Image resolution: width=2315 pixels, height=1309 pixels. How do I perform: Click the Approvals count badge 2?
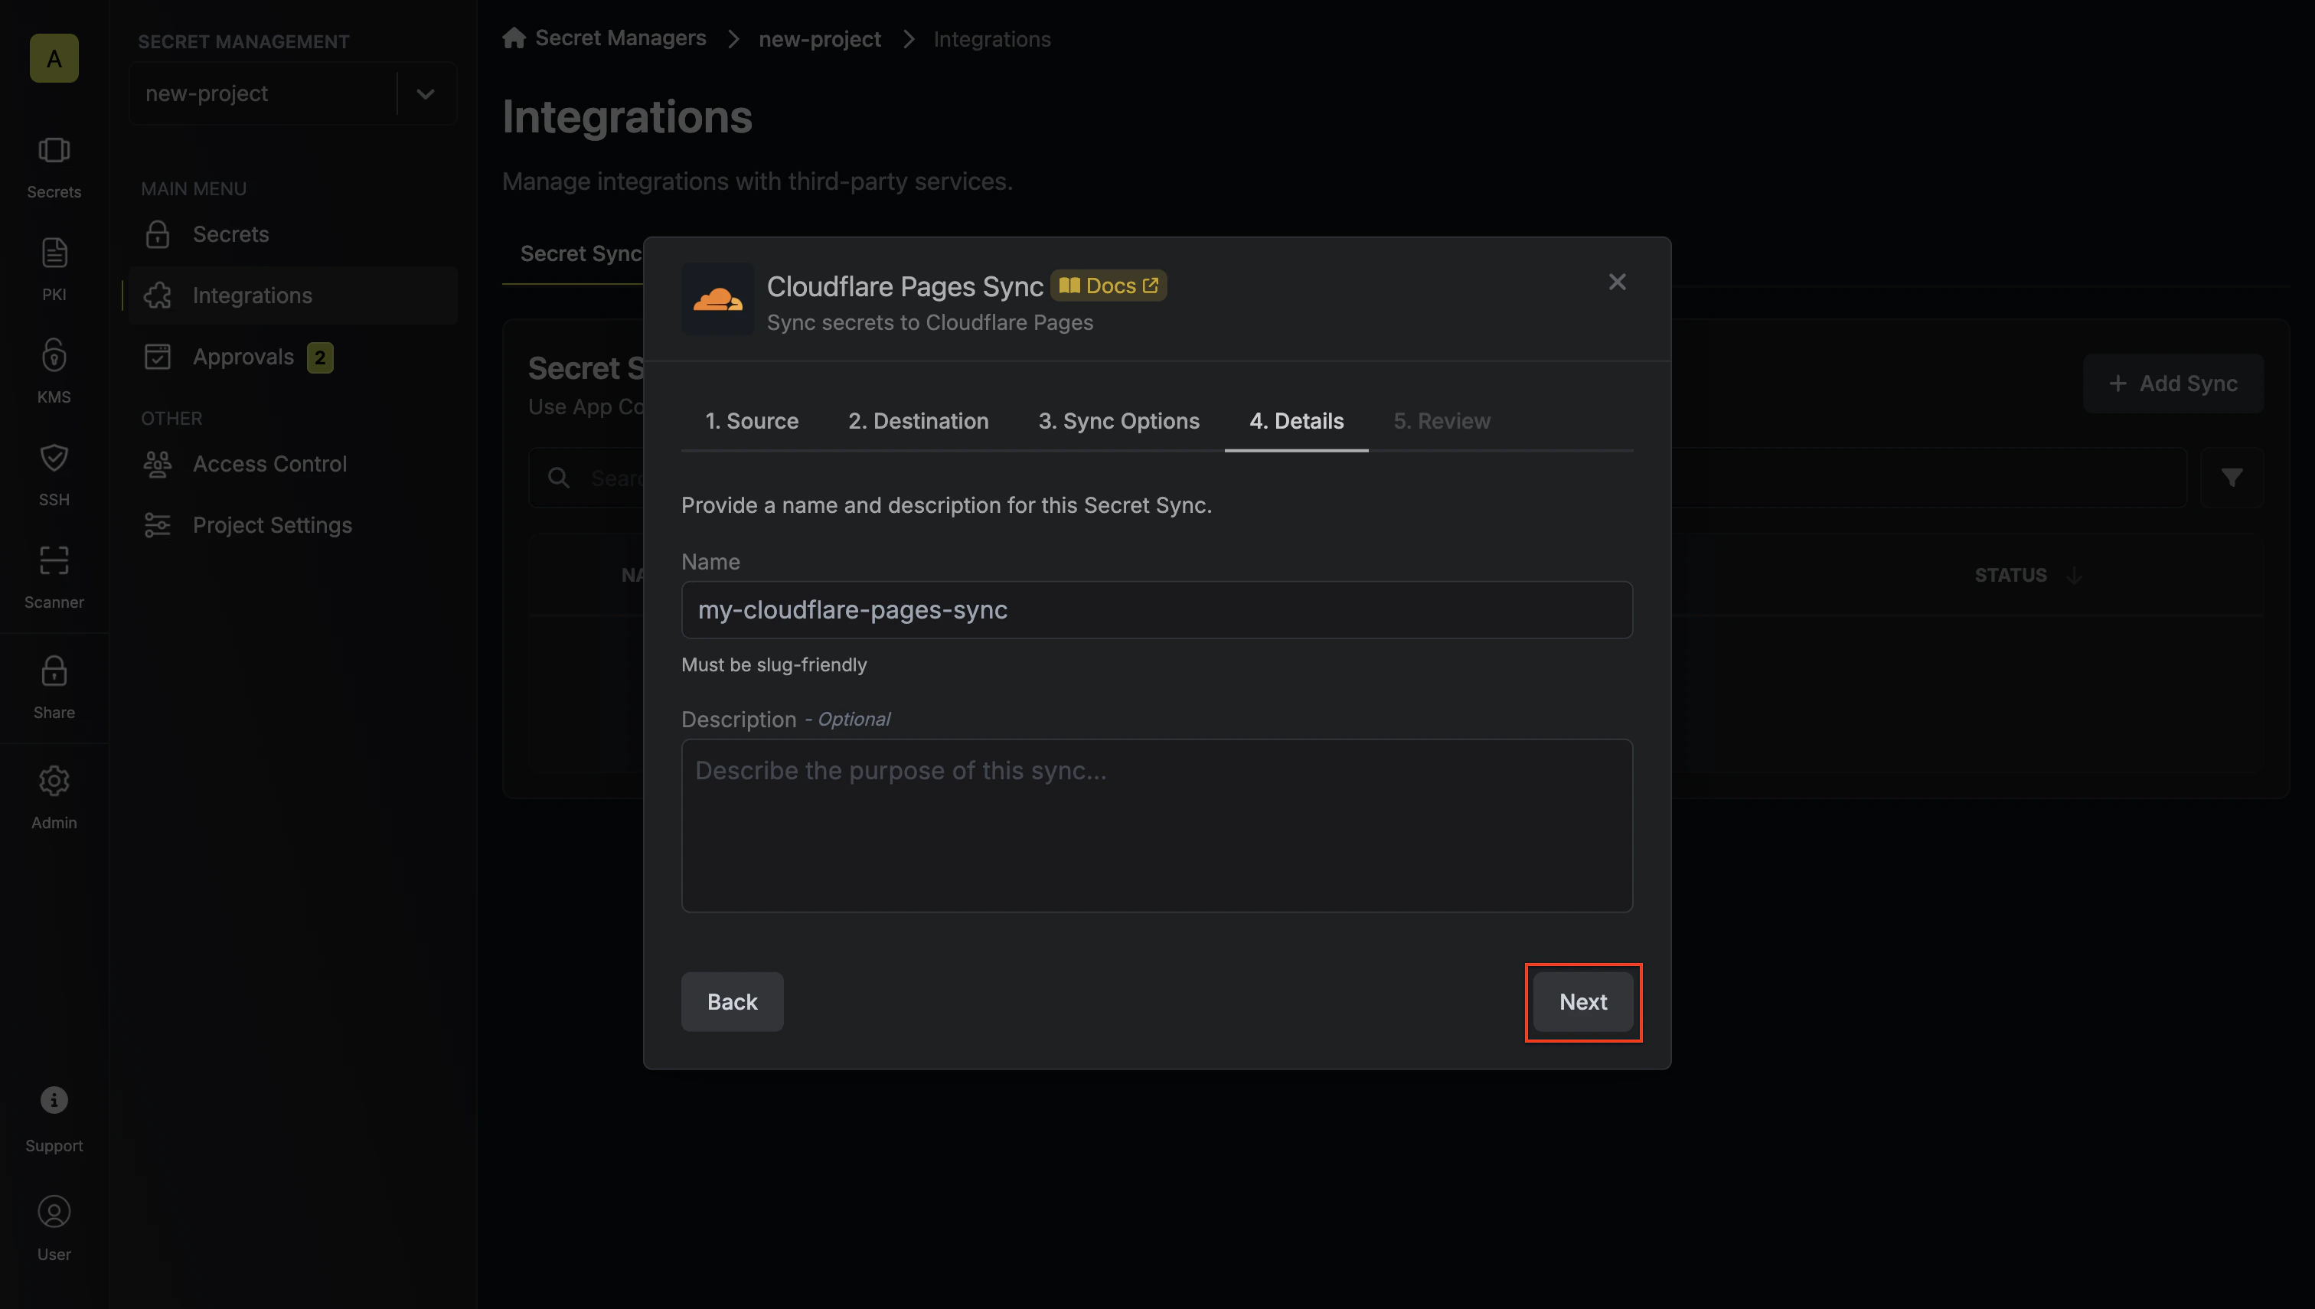[x=320, y=357]
